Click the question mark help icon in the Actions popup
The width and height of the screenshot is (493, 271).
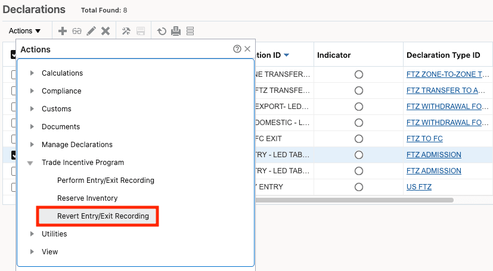[x=237, y=49]
